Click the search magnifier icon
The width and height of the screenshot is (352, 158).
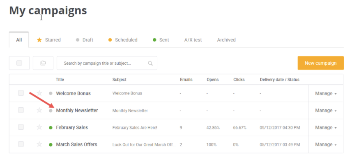point(150,63)
